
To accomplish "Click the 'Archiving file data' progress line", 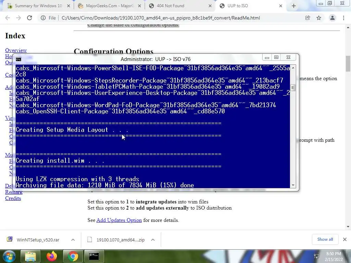I will (105, 185).
